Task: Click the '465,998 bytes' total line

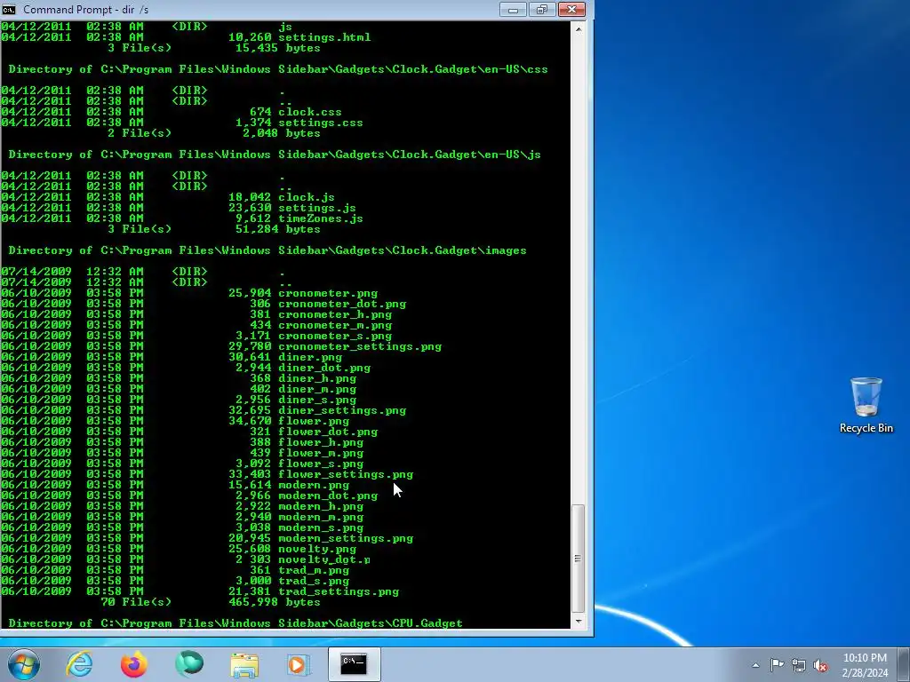Action: pyautogui.click(x=274, y=603)
